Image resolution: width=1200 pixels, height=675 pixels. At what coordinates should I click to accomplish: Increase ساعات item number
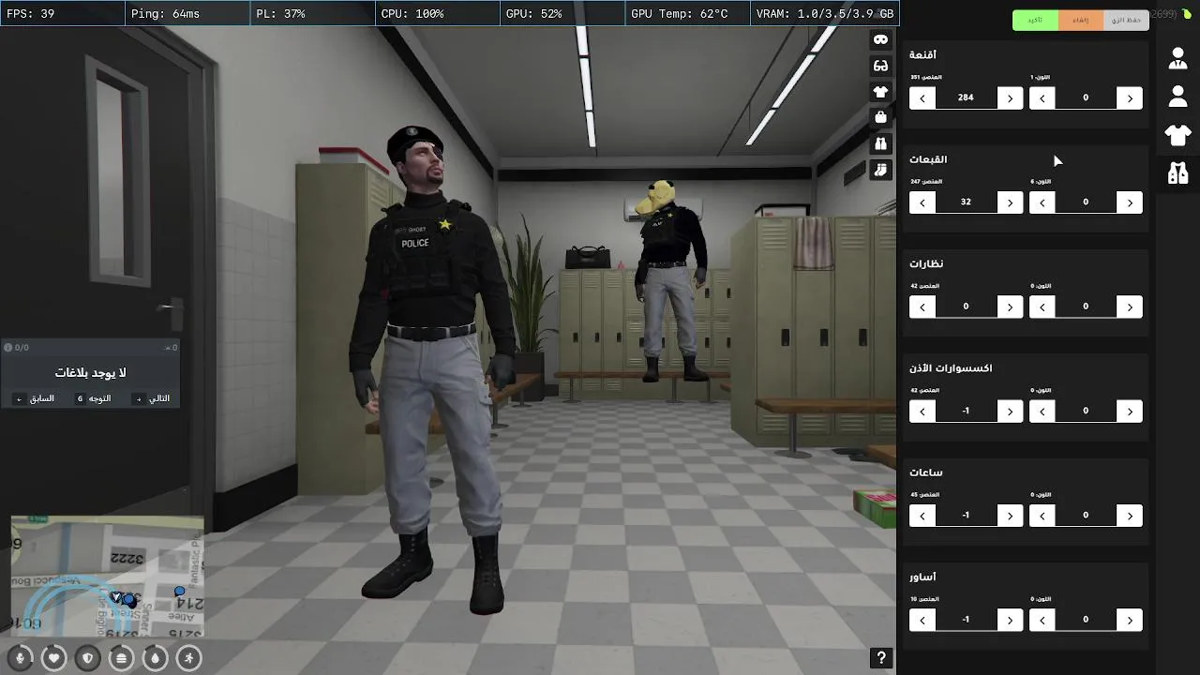click(x=1010, y=515)
